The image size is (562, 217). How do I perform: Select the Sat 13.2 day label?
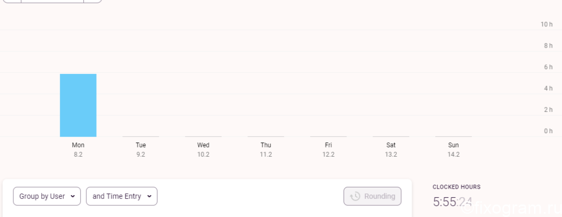[391, 150]
